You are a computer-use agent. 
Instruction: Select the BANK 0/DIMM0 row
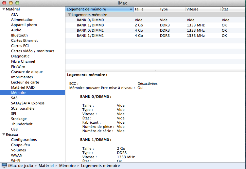90,20
